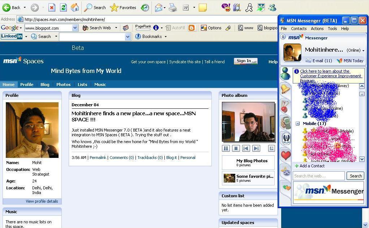369x228 pixels.
Task: Open the Messenger games tab with red ball
Action: [x=286, y=106]
